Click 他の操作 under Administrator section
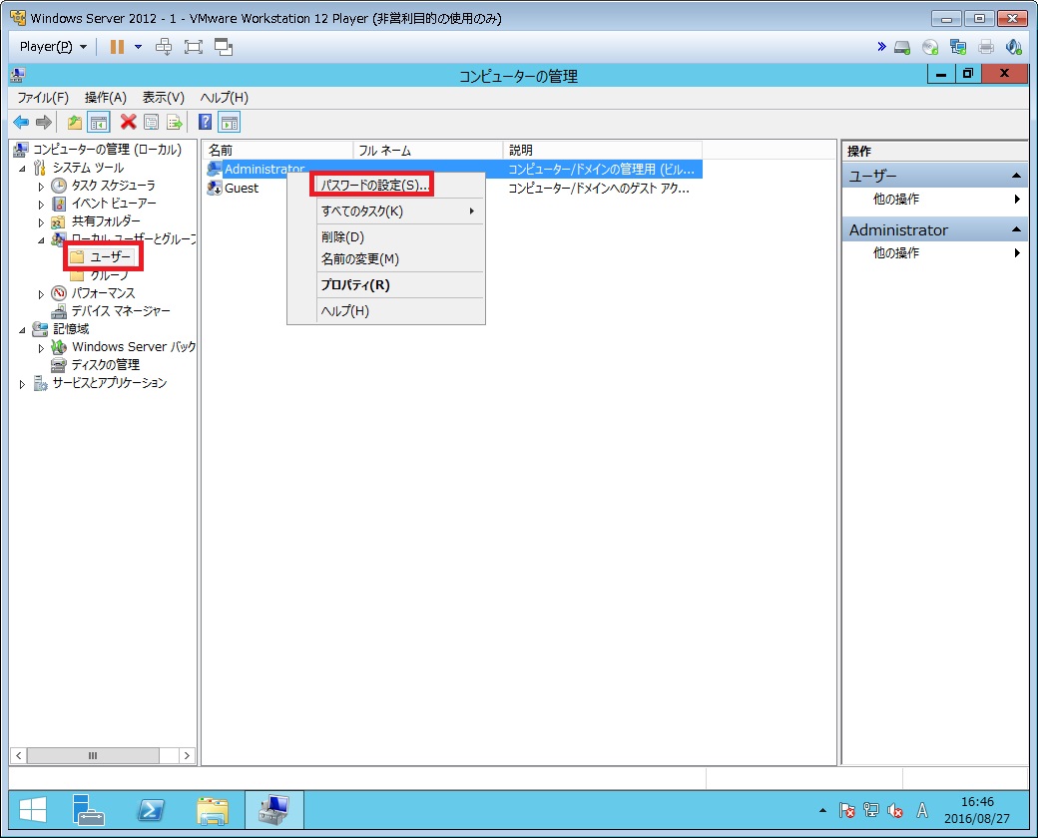 click(x=895, y=252)
